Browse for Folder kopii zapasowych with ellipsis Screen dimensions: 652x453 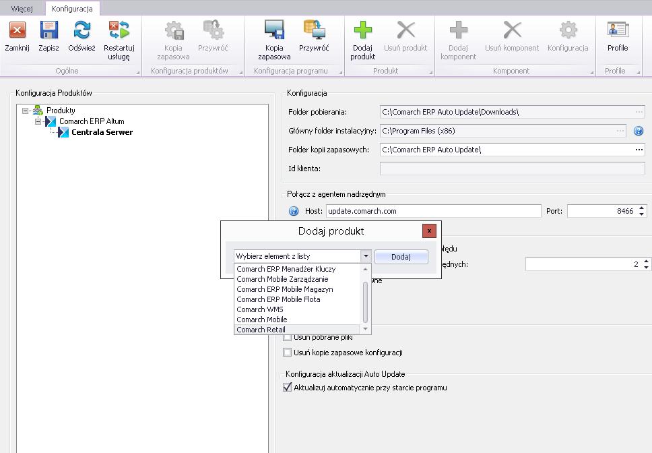[639, 150]
